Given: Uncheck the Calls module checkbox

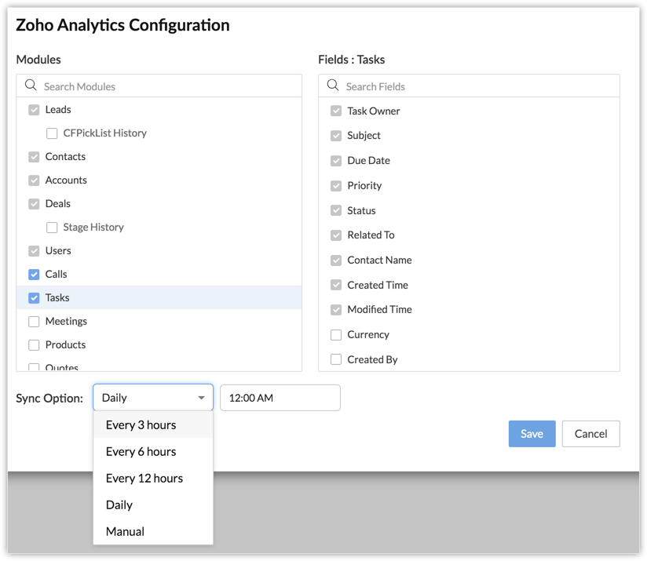Looking at the screenshot, I should click(34, 275).
